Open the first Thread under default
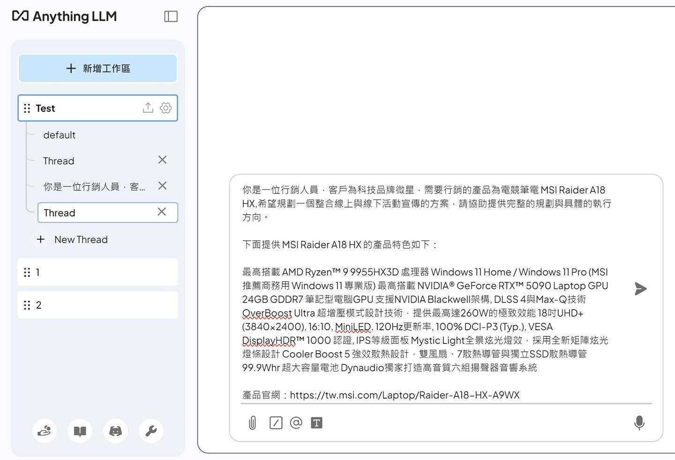The image size is (675, 460). click(x=59, y=161)
